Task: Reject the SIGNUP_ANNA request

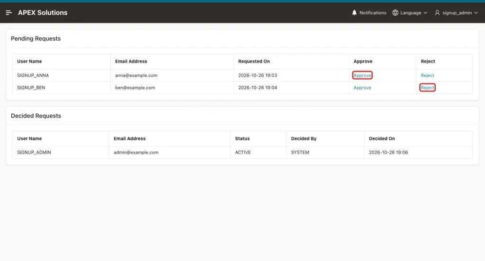Action: (x=427, y=75)
